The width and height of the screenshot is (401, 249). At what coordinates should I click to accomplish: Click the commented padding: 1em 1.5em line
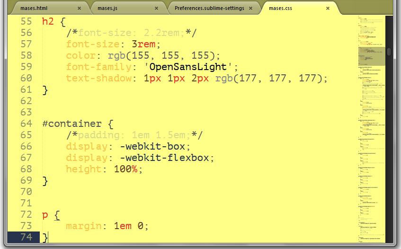coord(134,135)
